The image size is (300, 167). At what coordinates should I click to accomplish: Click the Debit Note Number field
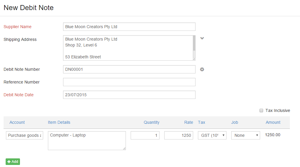[129, 69]
